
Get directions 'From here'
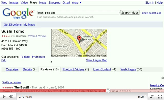click(38, 57)
